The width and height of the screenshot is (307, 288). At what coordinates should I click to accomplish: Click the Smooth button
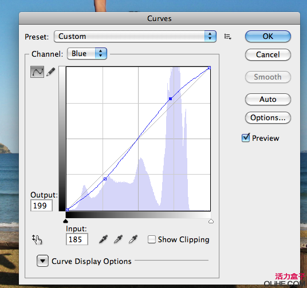click(268, 77)
